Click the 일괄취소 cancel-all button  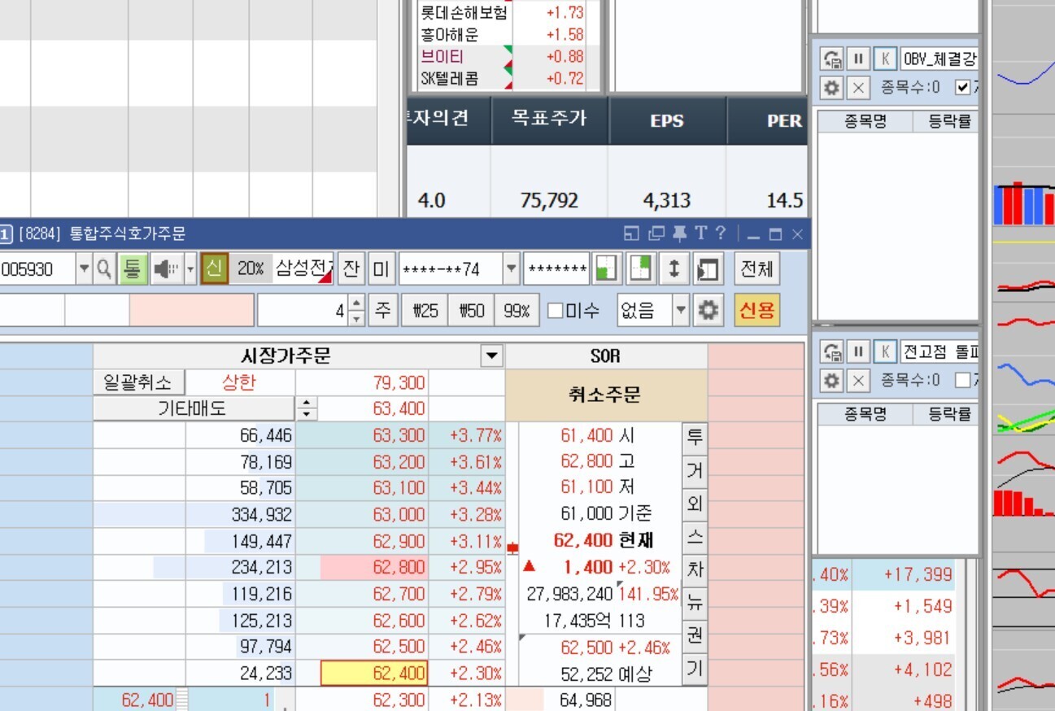(x=139, y=382)
